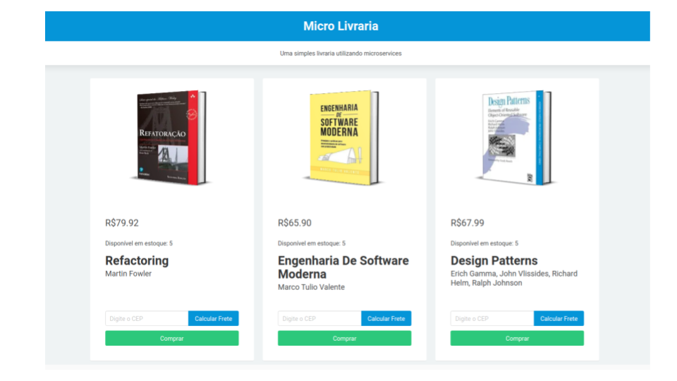Image resolution: width=677 pixels, height=381 pixels.
Task: Click the R$65.90 price label
Action: coord(295,223)
